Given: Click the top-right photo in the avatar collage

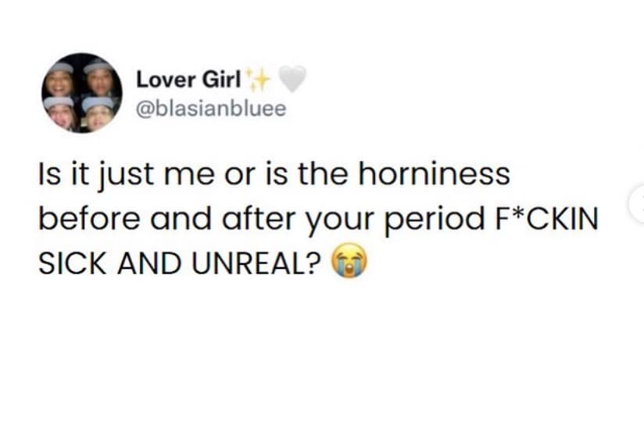Looking at the screenshot, I should 99,77.
